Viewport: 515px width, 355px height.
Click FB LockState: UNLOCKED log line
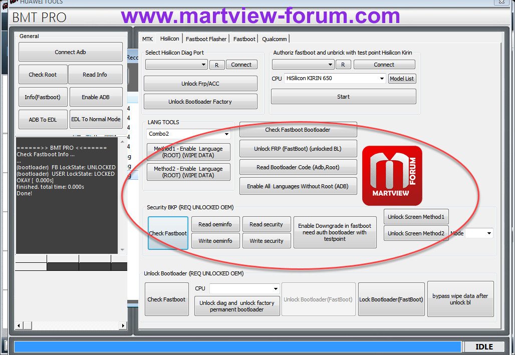coord(66,167)
